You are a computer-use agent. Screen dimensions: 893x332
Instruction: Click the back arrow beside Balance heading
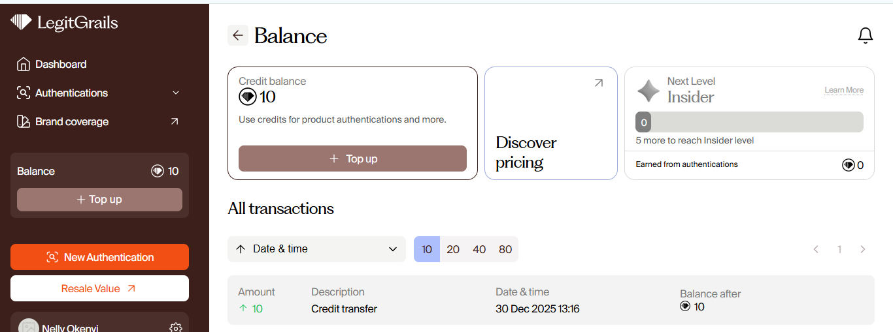pyautogui.click(x=238, y=35)
